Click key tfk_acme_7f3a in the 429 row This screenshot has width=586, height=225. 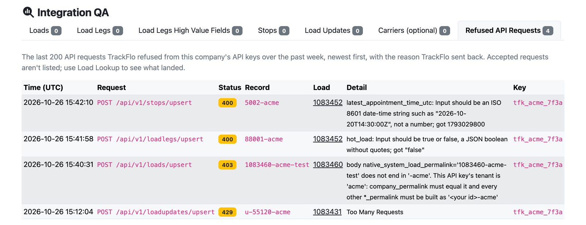click(x=538, y=212)
